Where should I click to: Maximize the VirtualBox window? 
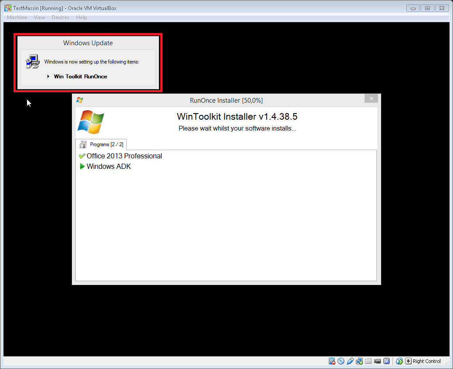[x=428, y=8]
